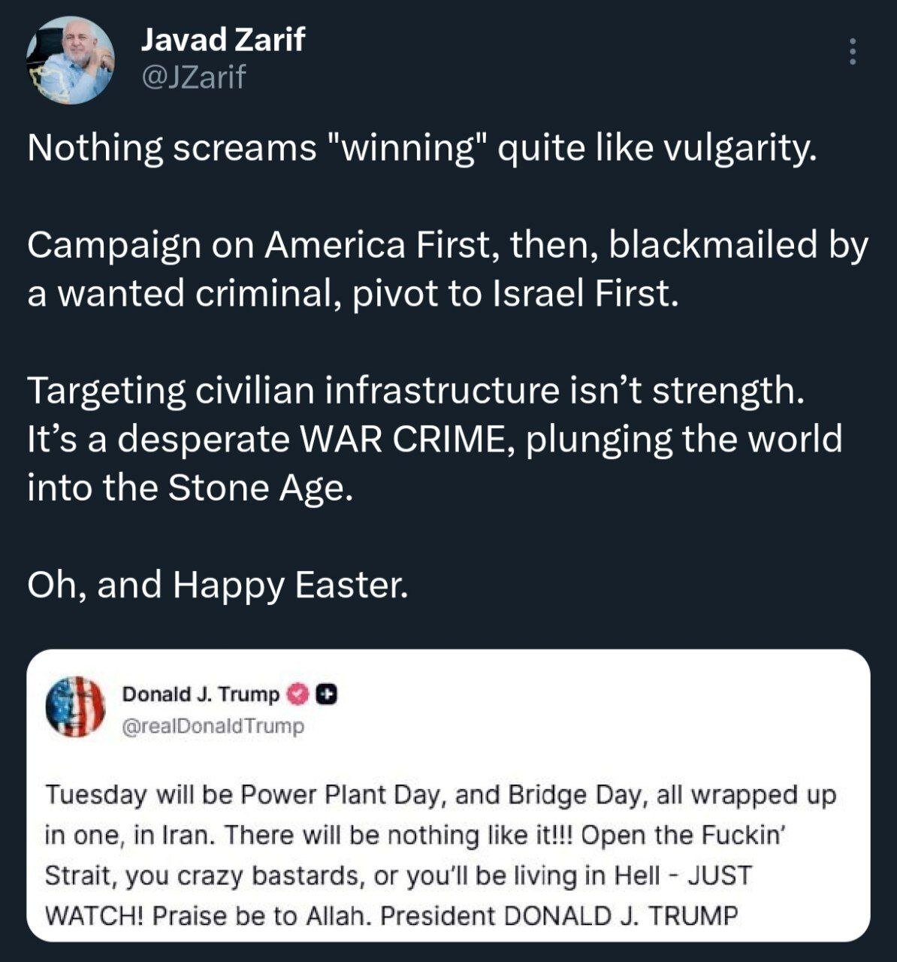The width and height of the screenshot is (897, 962).
Task: Select the 'Nothing screams winning' text line
Action: (422, 149)
